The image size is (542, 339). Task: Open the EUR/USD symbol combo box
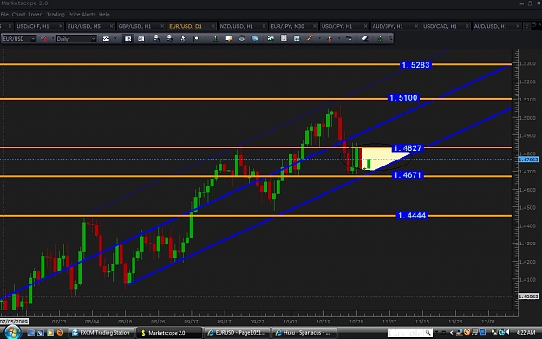(x=19, y=39)
